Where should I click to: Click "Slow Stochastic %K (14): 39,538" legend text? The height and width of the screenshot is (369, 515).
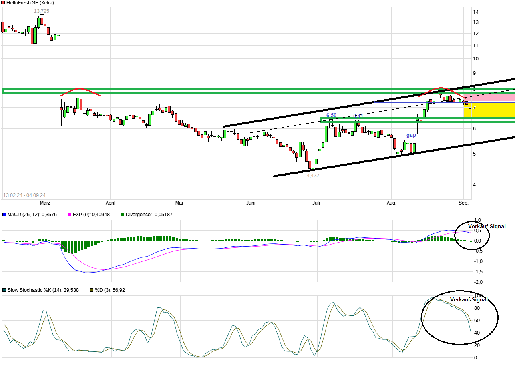pyautogui.click(x=43, y=290)
